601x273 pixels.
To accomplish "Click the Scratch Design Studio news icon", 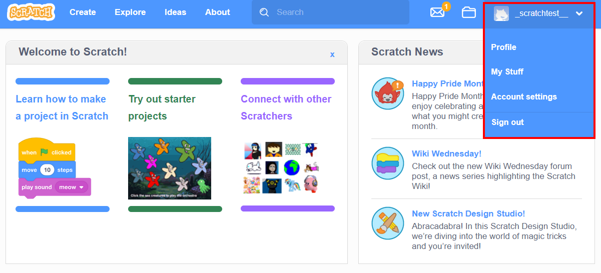I will point(387,223).
